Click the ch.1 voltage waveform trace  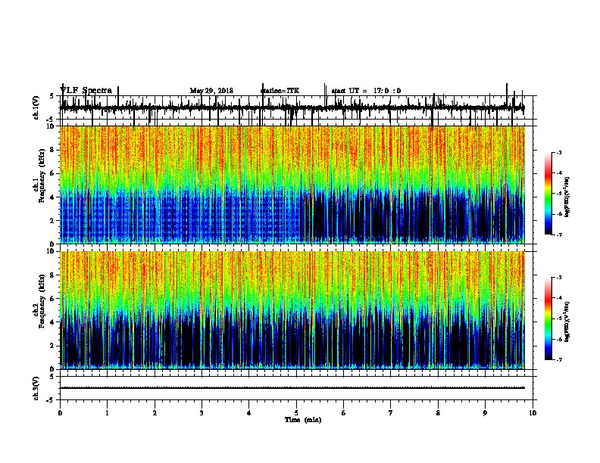(292, 108)
